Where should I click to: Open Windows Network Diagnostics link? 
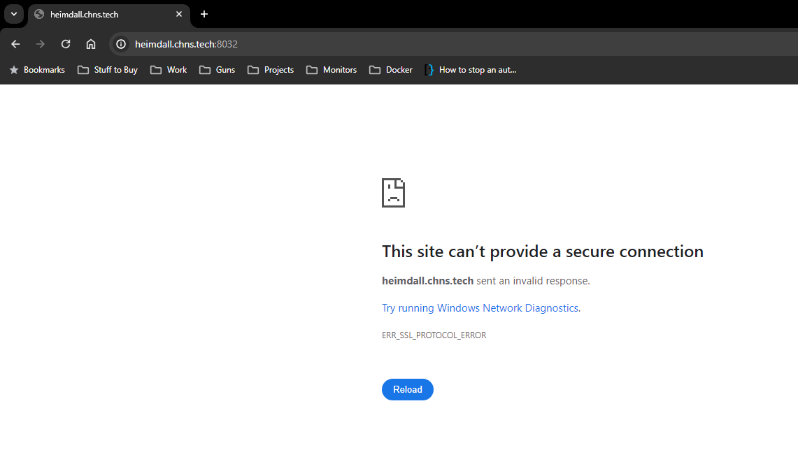(x=480, y=307)
